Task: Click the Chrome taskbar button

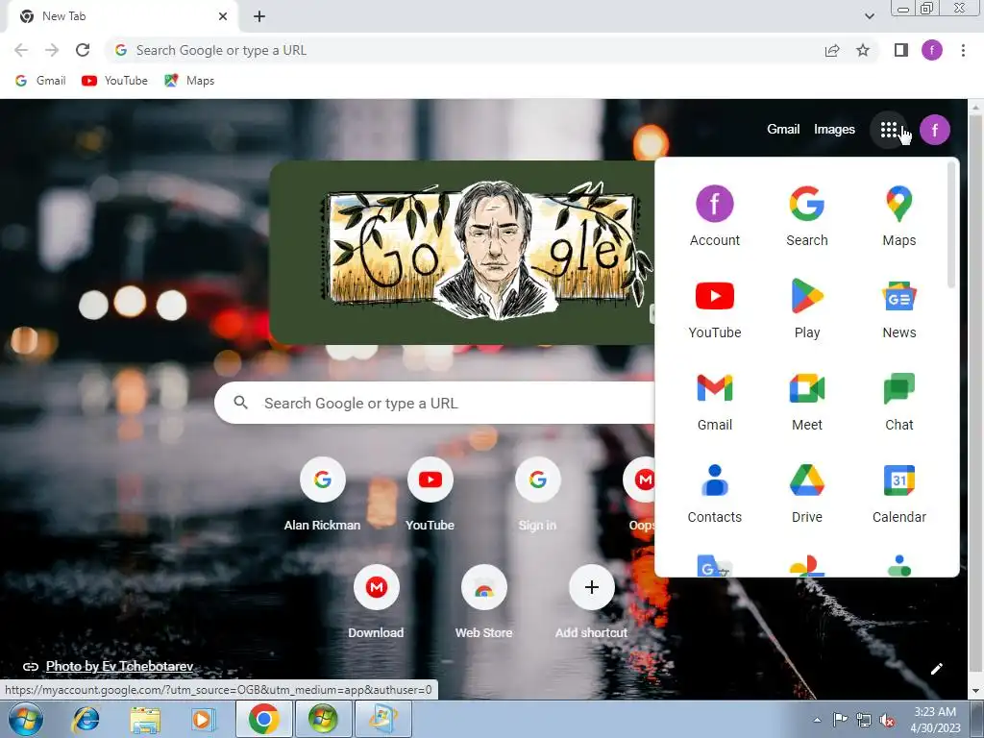Action: (x=263, y=719)
